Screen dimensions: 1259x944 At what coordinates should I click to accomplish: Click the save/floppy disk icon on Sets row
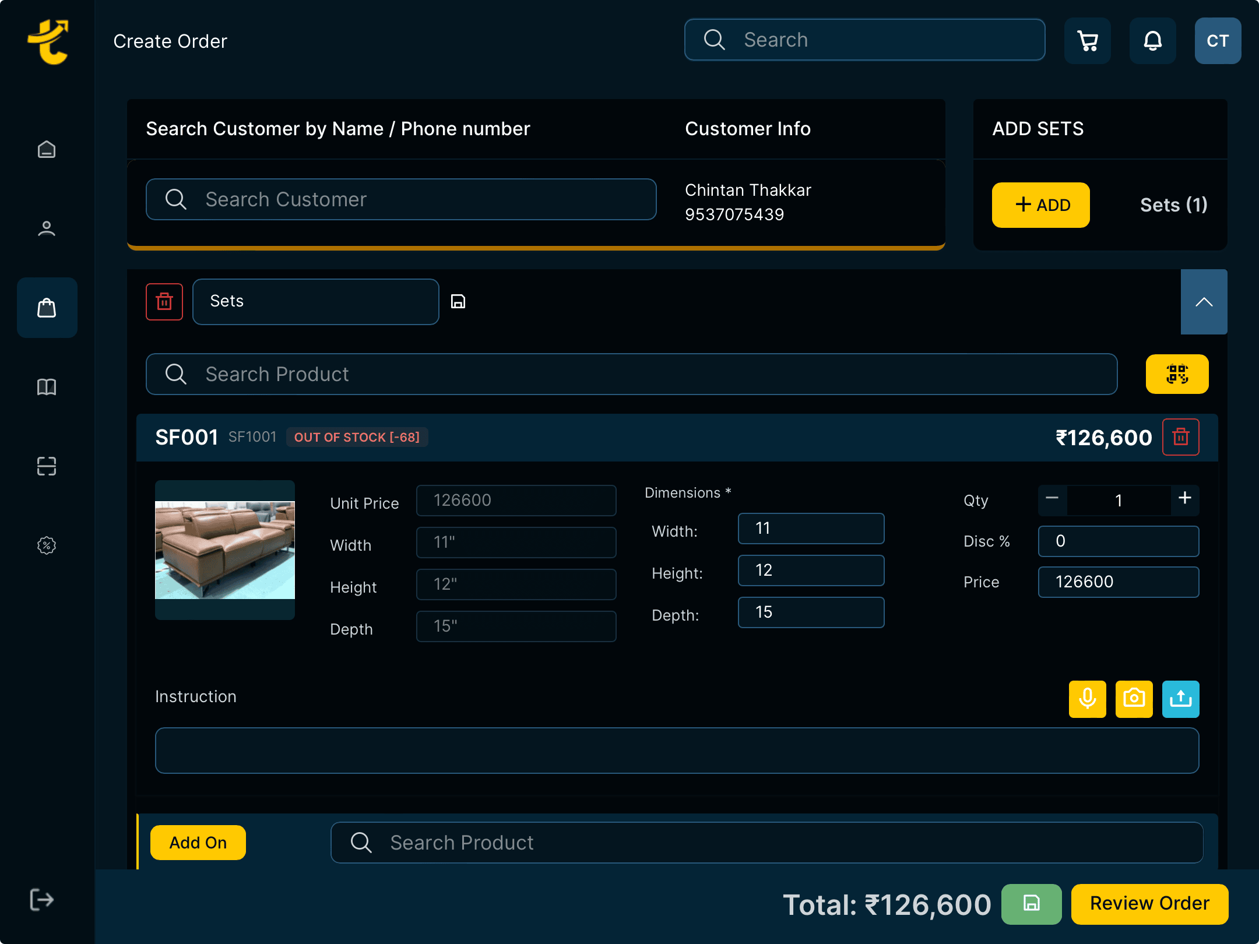click(x=458, y=301)
